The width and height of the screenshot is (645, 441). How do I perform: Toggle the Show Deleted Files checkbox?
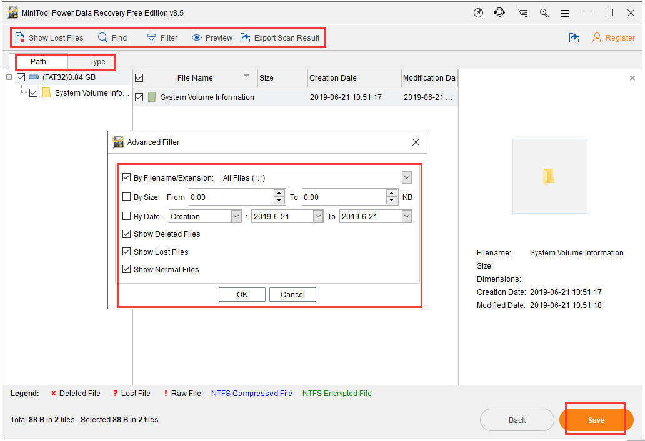pyautogui.click(x=127, y=234)
